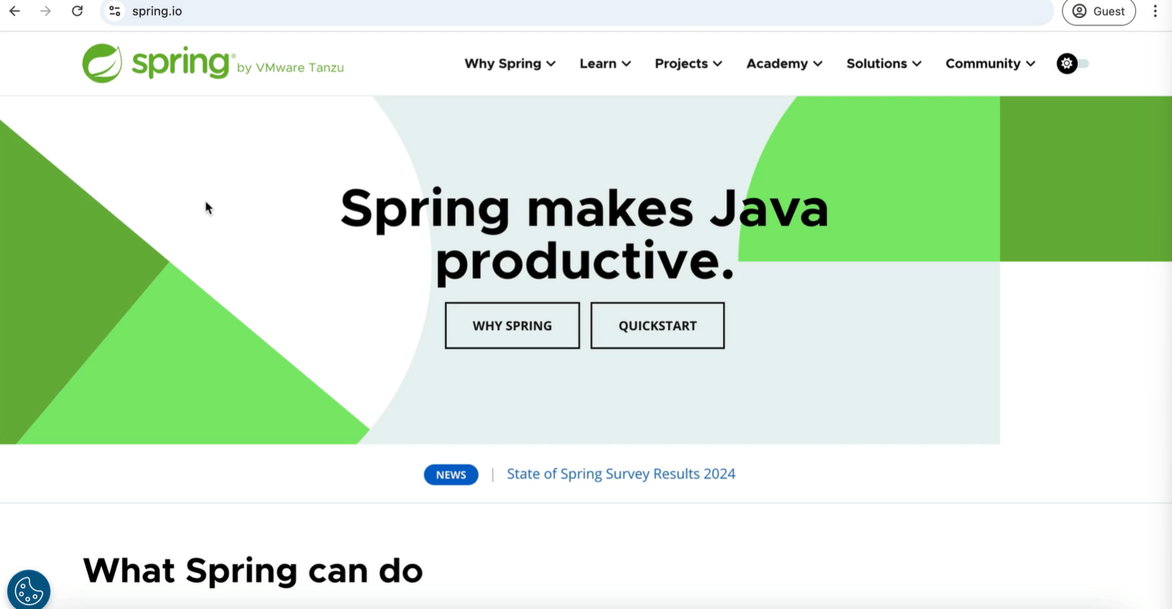Click the Spring leaf logo
Image resolution: width=1172 pixels, height=609 pixels.
pos(103,64)
